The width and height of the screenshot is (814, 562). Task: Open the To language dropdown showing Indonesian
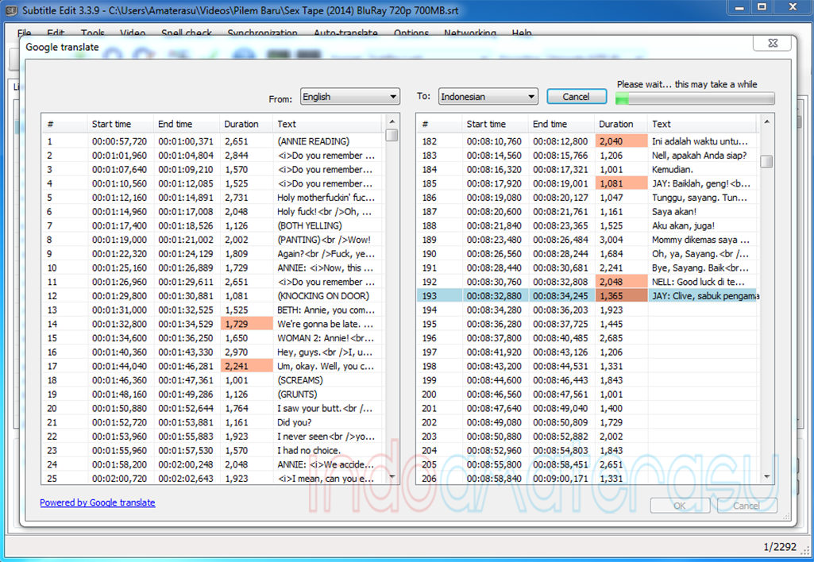[x=488, y=97]
